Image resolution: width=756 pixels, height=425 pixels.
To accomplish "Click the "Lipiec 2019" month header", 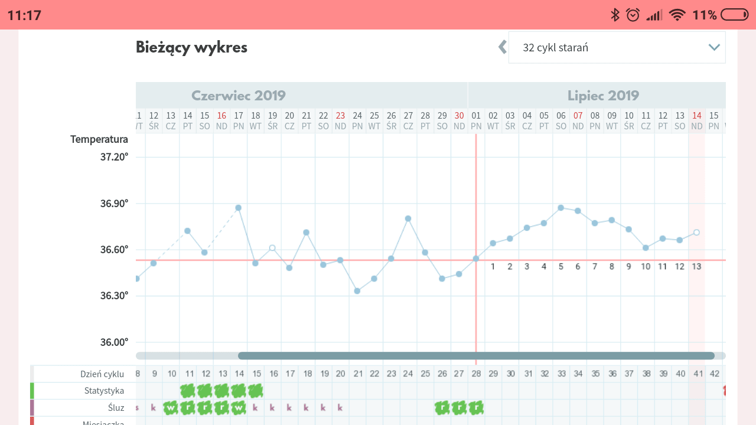I will (603, 96).
